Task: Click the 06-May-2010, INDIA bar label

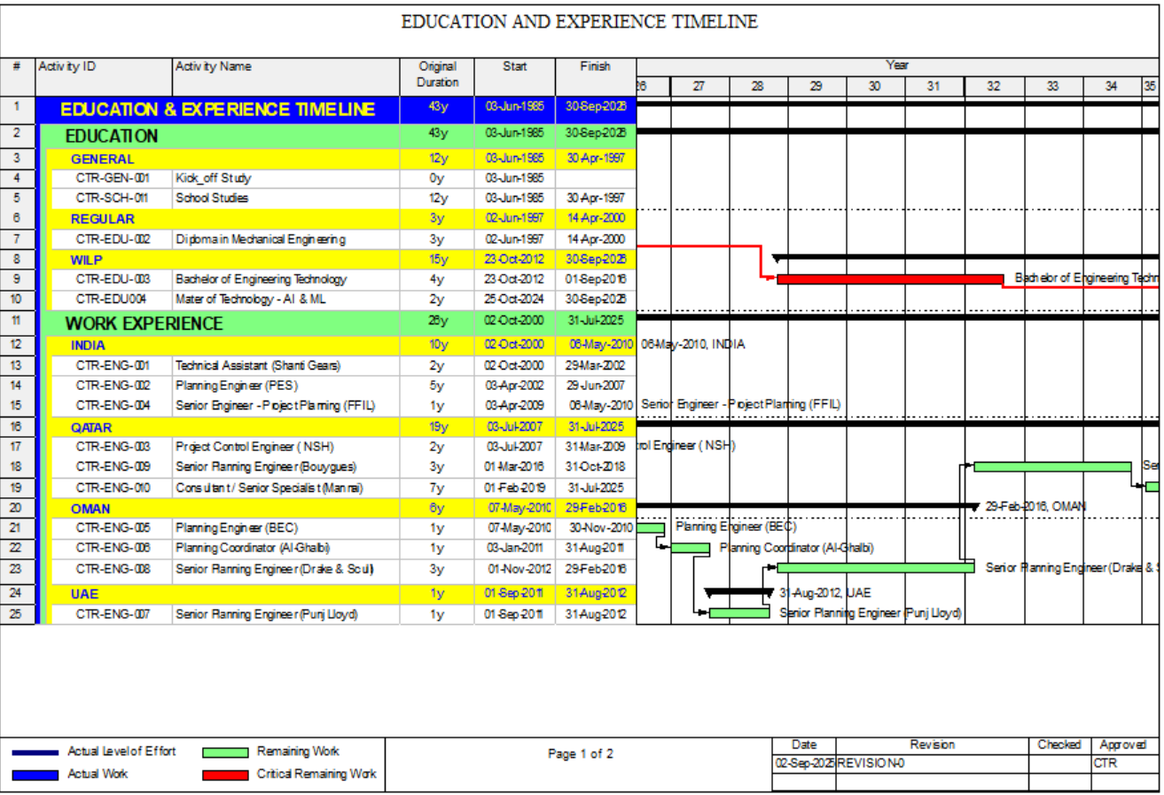Action: click(x=692, y=345)
